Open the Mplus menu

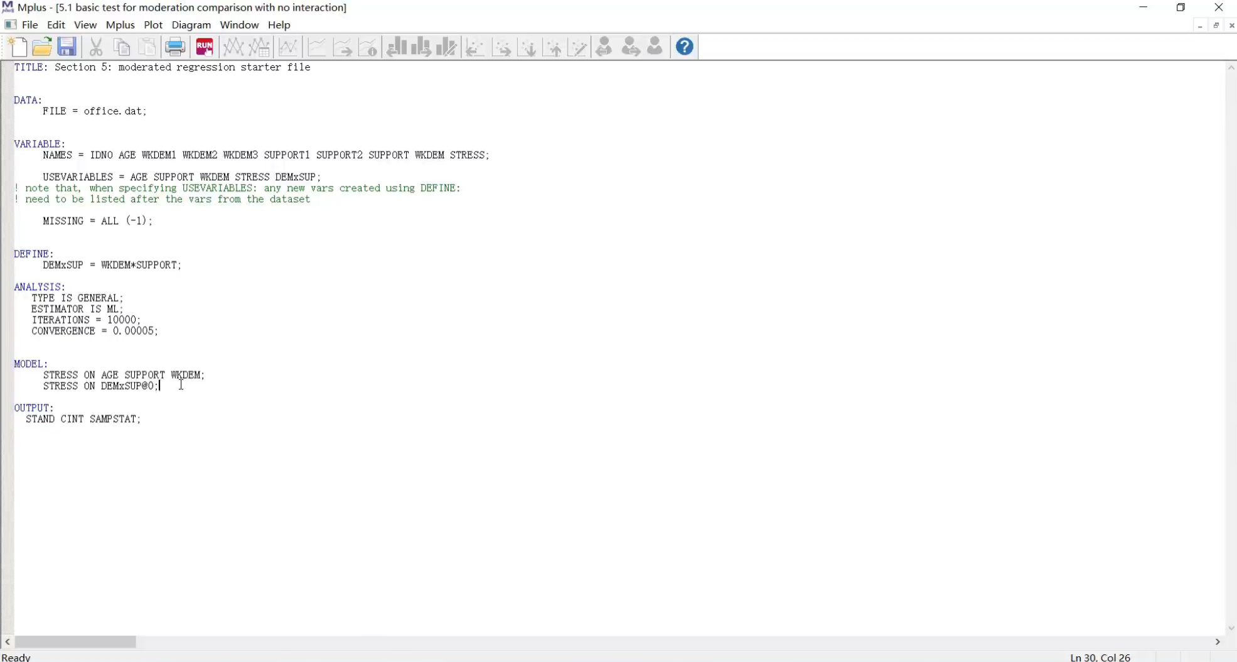tap(120, 25)
